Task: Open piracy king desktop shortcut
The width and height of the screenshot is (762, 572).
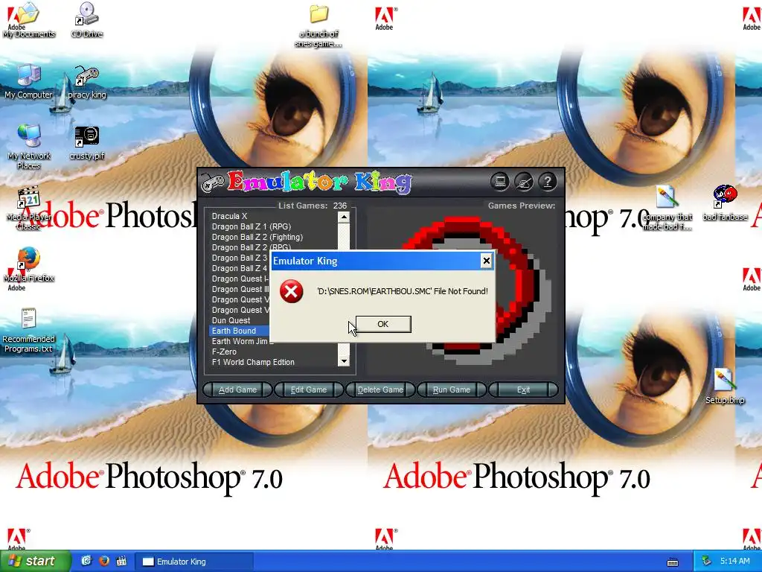Action: coord(87,82)
